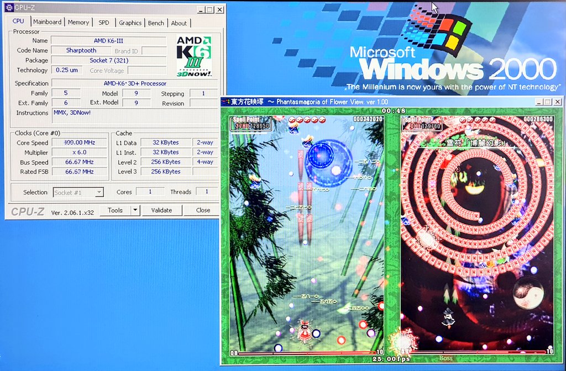
Task: Click the Close button in CPU-Z
Action: click(203, 210)
